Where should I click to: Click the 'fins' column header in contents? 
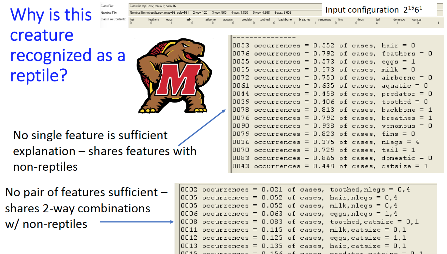pos(340,20)
